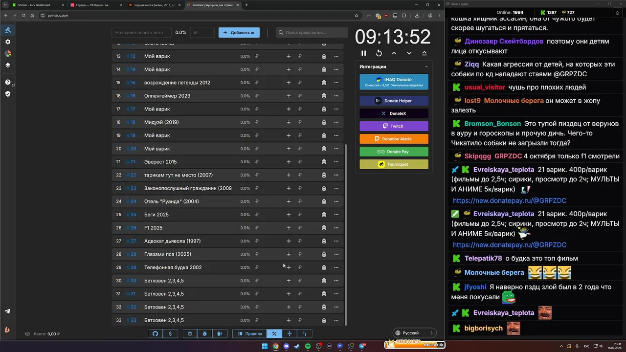The height and width of the screenshot is (352, 626).
Task: Open options for 'тарикам тут не место (2007)'
Action: (336, 175)
